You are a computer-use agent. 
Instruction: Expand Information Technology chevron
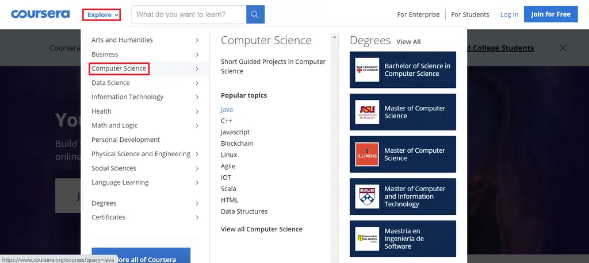tap(197, 97)
